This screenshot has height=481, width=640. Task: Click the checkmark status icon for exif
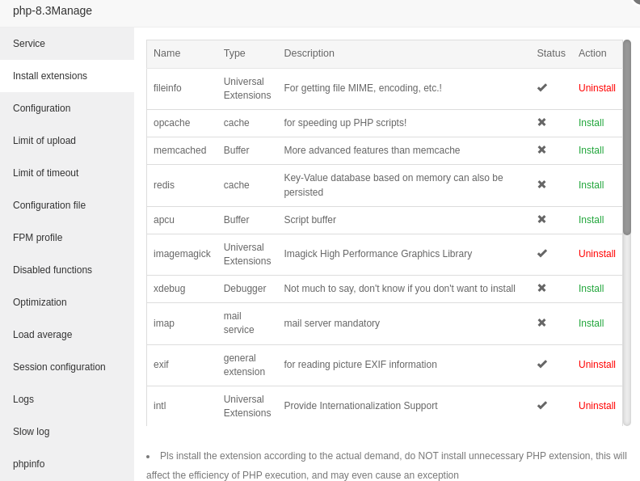(542, 364)
